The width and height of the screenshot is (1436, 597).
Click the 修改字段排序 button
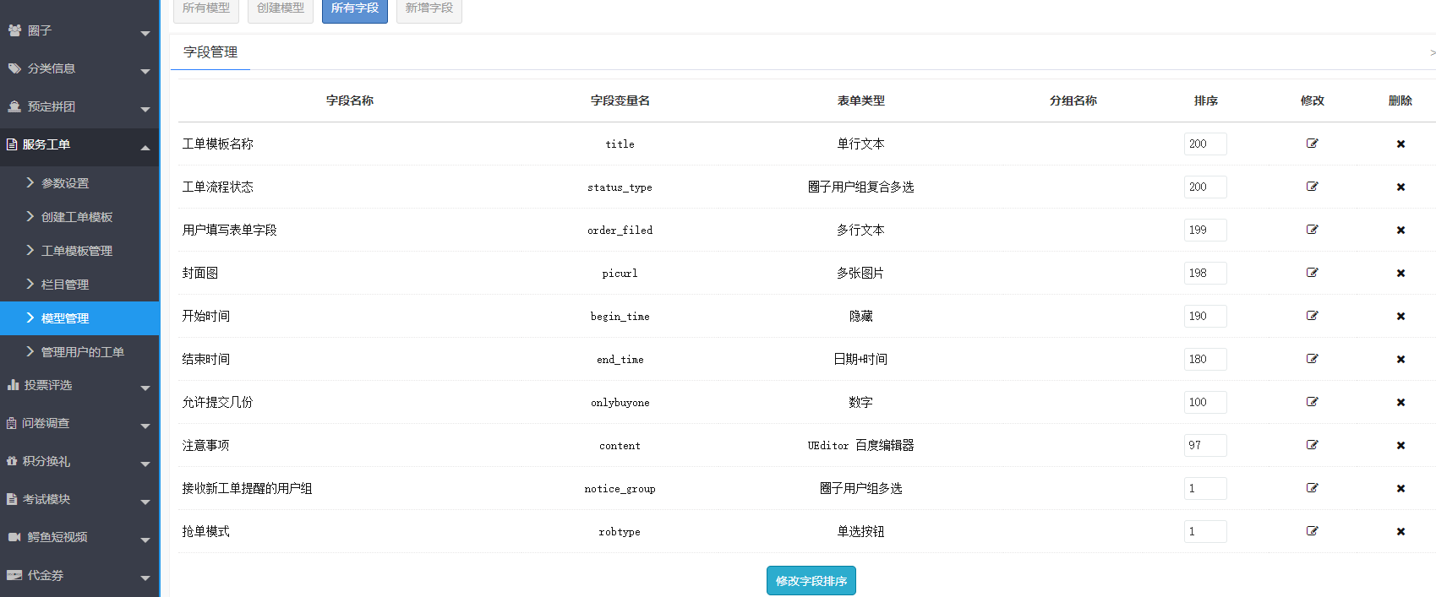point(811,581)
